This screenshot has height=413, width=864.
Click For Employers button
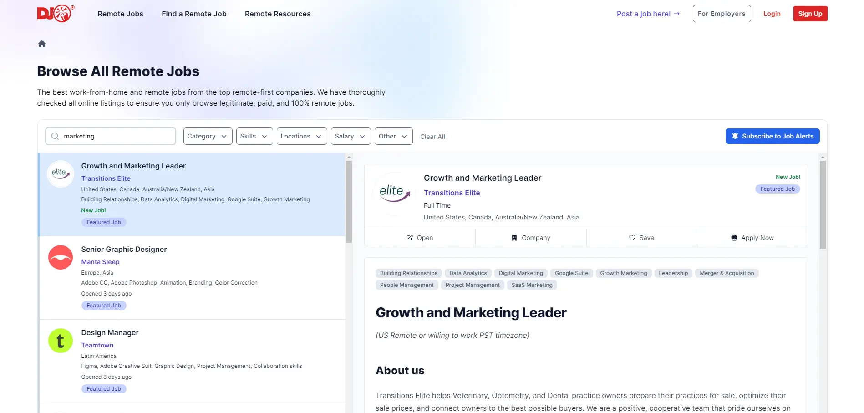pyautogui.click(x=722, y=14)
